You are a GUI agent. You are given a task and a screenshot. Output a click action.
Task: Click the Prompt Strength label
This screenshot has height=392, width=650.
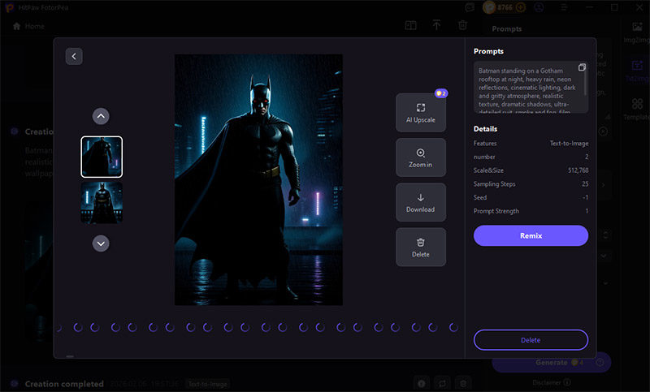[496, 211]
